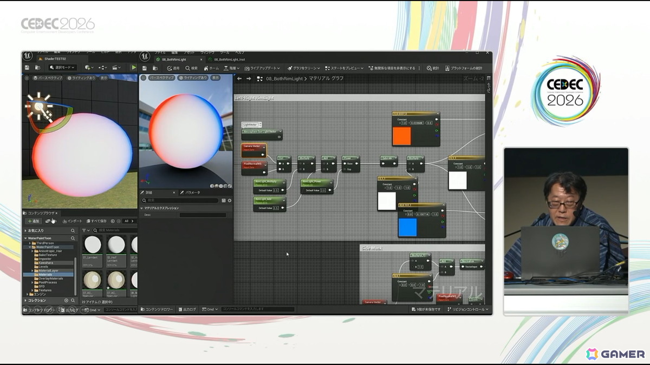Viewport: 650px width, 365px height.
Task: Collapse the マテリアルエクスプレッション section
Action: [x=142, y=208]
